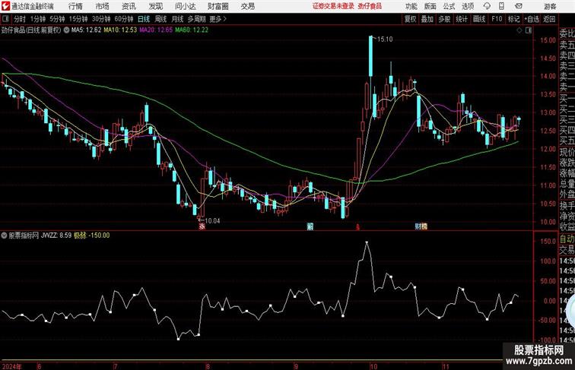Add stock with +自选 button
This screenshot has width=575, height=370.
click(x=532, y=19)
